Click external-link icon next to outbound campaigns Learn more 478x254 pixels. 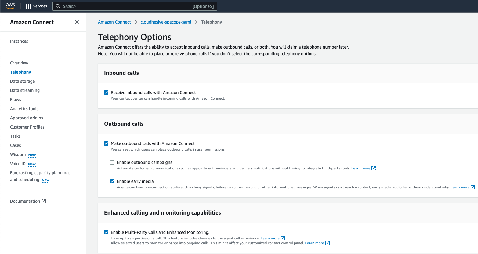click(374, 168)
